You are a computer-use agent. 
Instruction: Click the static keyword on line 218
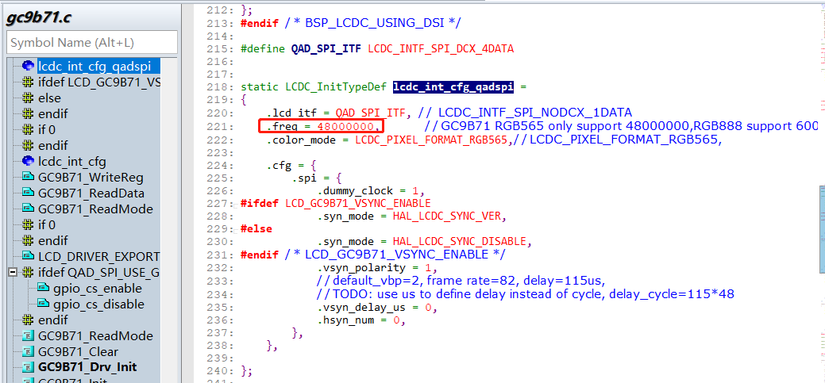[x=260, y=87]
